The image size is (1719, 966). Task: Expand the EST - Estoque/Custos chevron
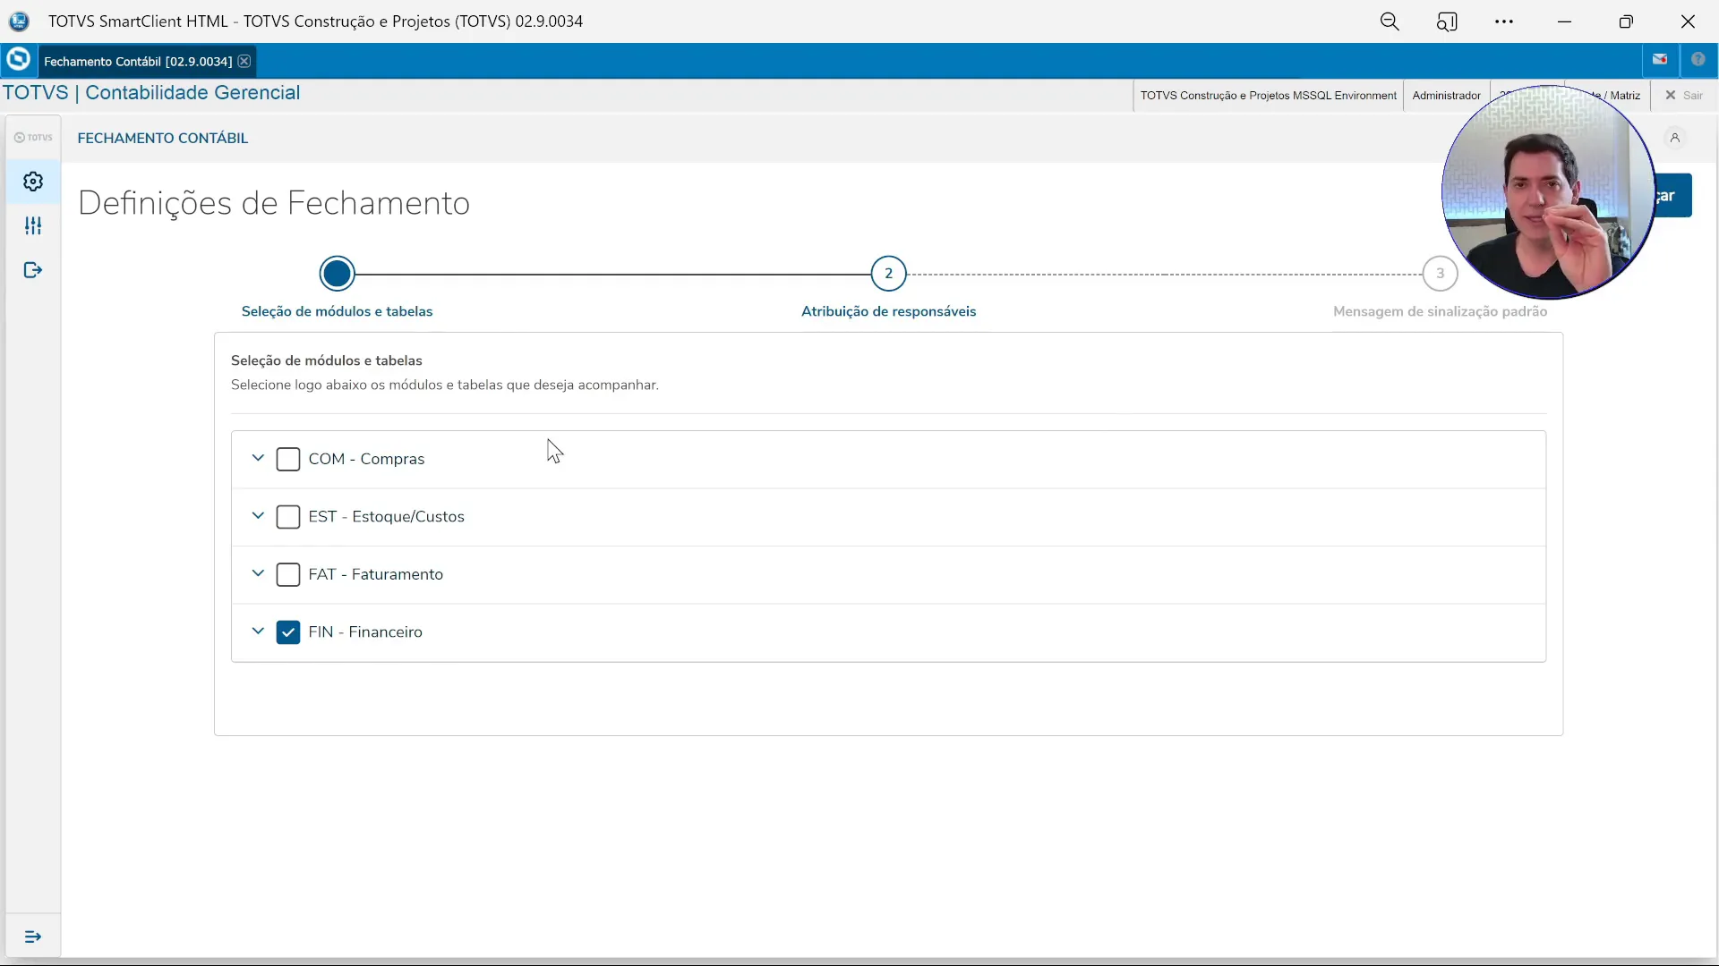258,517
